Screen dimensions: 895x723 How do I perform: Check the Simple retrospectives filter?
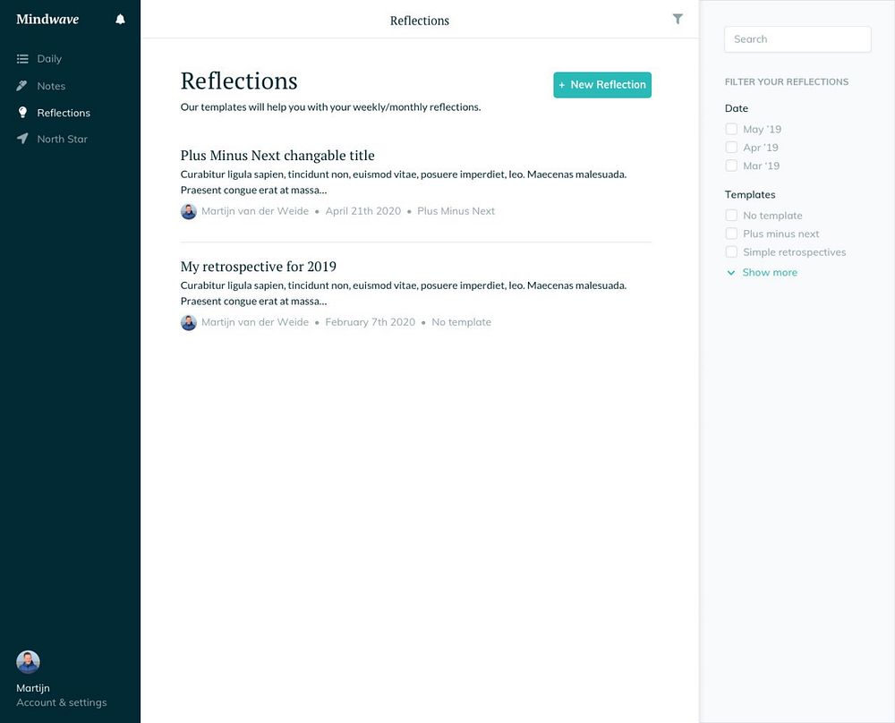(731, 251)
